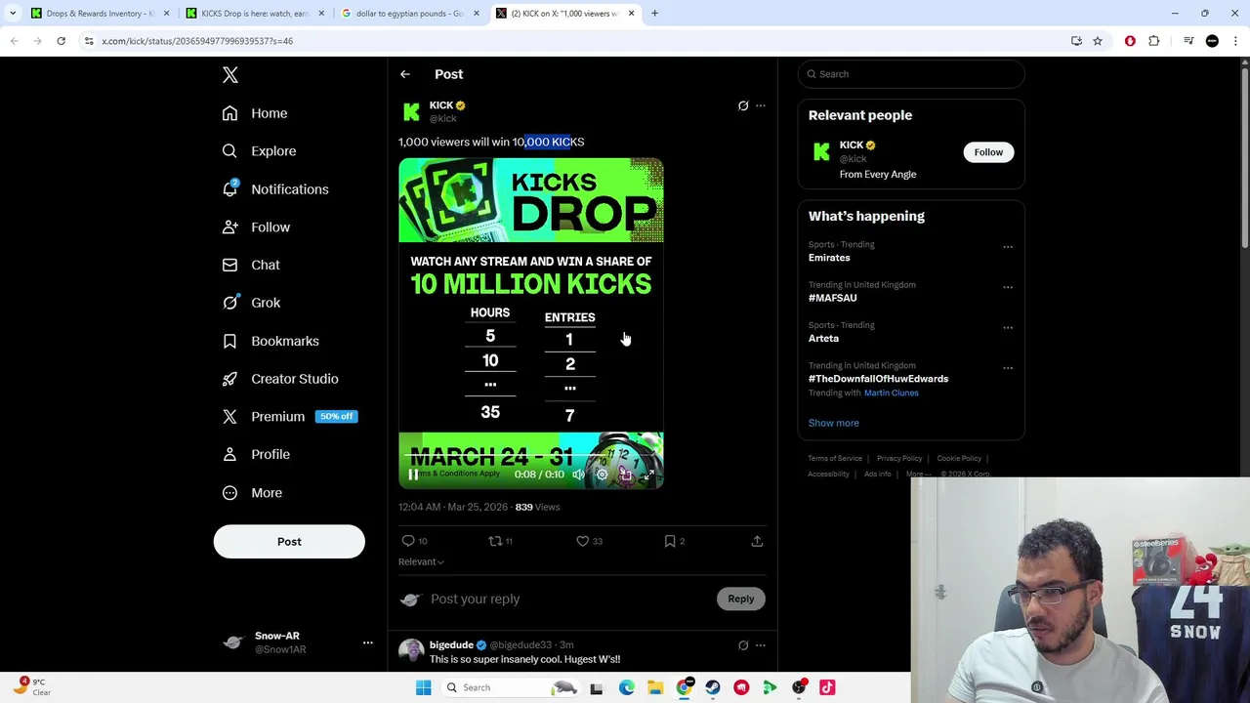Click the sidebar Post button
This screenshot has width=1250, height=703.
(289, 542)
